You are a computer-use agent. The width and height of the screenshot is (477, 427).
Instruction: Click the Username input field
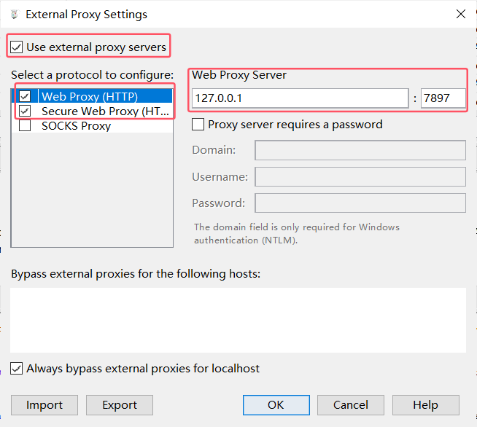click(360, 176)
